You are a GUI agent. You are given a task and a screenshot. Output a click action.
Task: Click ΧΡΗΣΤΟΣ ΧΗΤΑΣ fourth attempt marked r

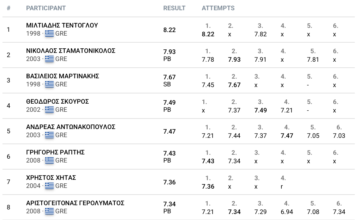point(282,187)
